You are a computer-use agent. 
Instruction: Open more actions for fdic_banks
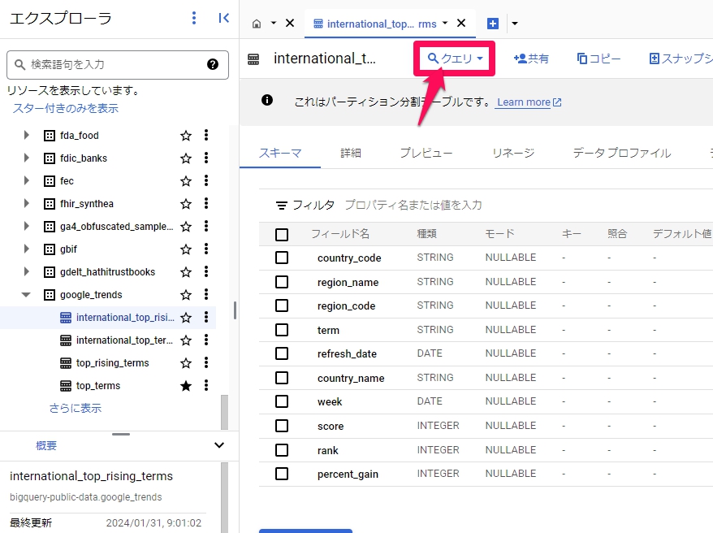[206, 158]
